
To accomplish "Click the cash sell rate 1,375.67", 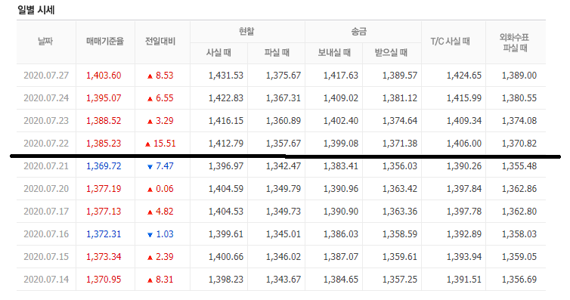I will click(283, 76).
